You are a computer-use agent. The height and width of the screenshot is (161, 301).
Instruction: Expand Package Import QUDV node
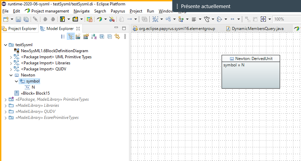[11, 69]
